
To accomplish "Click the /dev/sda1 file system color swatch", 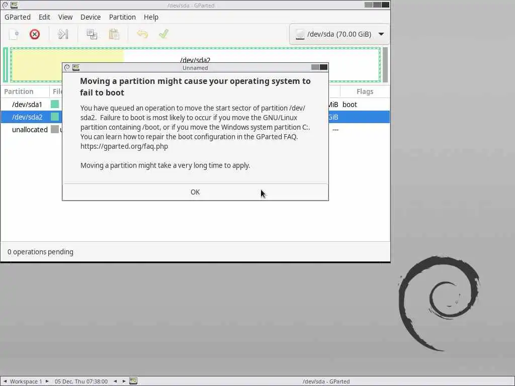I will point(55,105).
